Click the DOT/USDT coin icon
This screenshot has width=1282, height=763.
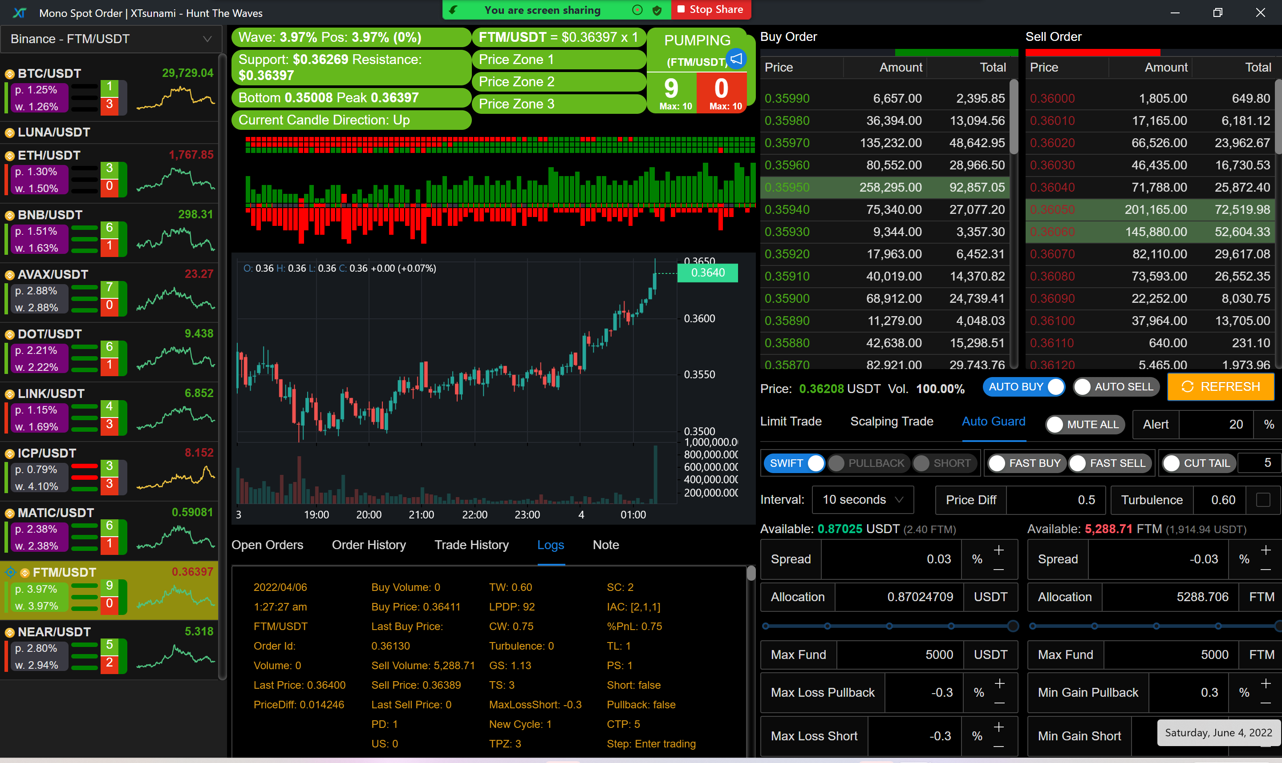point(9,335)
